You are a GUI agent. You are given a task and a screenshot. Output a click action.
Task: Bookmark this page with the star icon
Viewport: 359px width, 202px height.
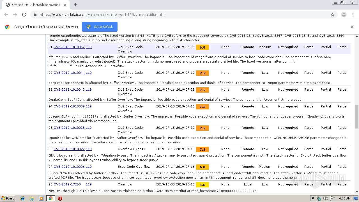333,15
